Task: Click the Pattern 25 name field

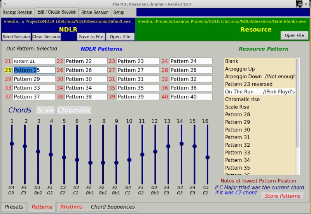Action: pos(34,70)
